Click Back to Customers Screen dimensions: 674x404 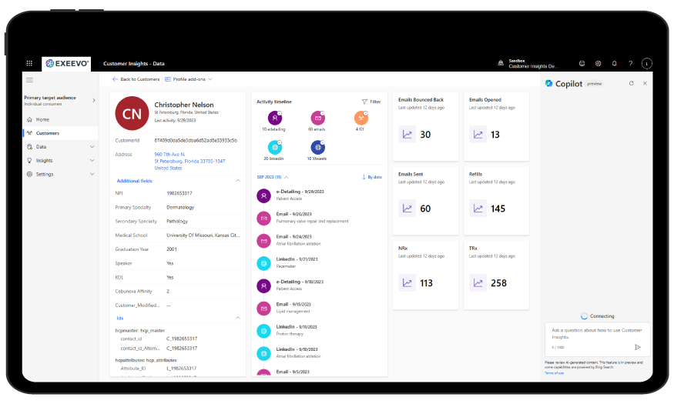(136, 79)
